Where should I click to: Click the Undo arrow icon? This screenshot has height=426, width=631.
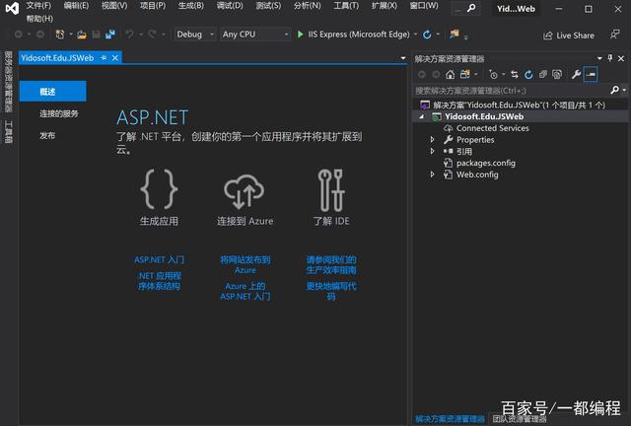129,35
